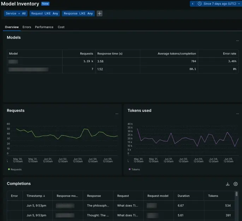Viewport: 242px width, 221px height.
Task: Open the Since 7 days ago time picker
Action: click(x=219, y=4)
